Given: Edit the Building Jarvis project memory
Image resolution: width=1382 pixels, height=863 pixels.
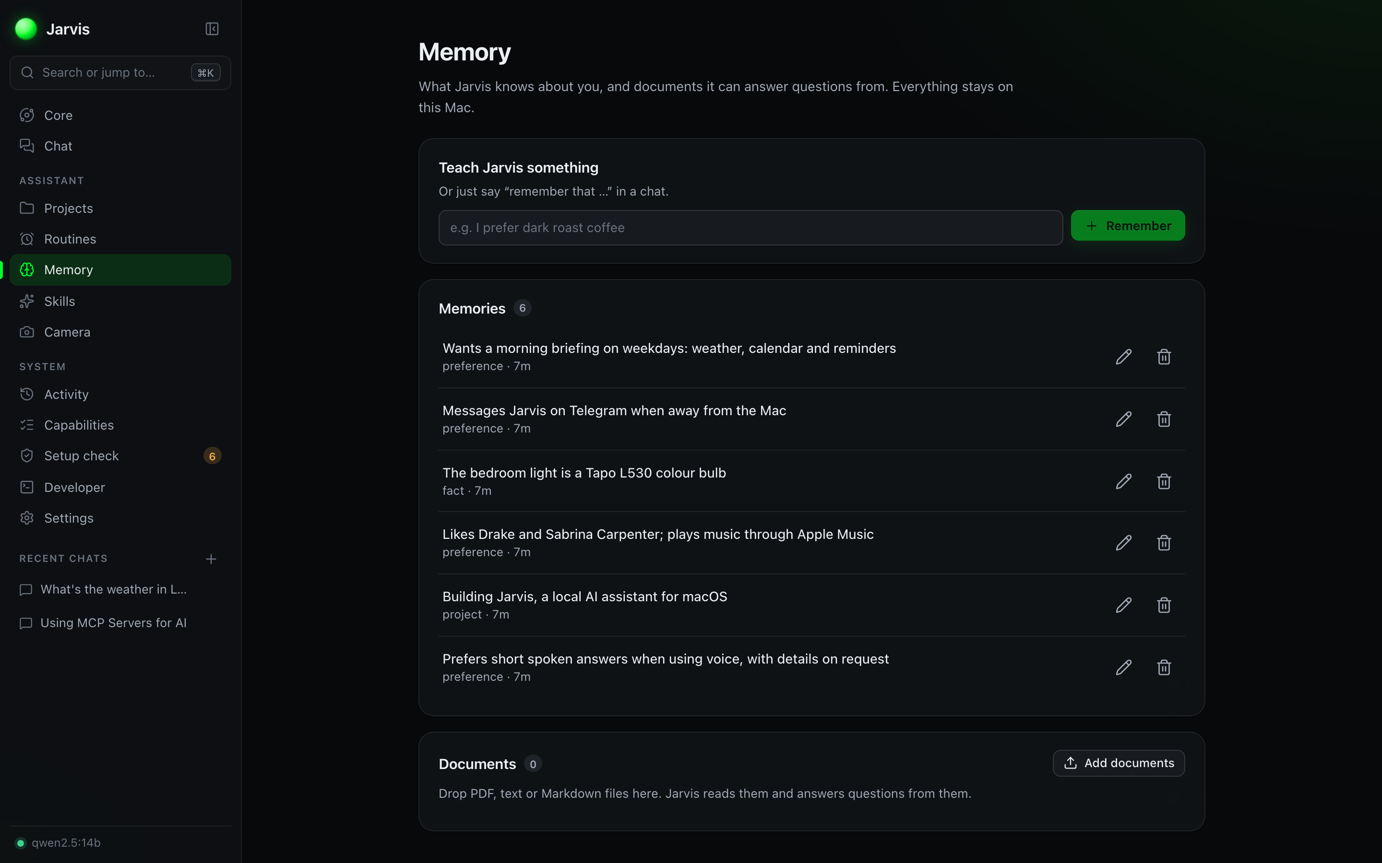Looking at the screenshot, I should click(1123, 605).
